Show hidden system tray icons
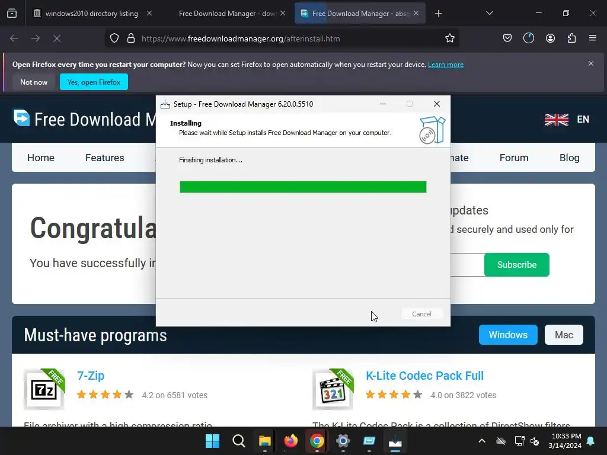Image resolution: width=607 pixels, height=455 pixels. tap(481, 441)
